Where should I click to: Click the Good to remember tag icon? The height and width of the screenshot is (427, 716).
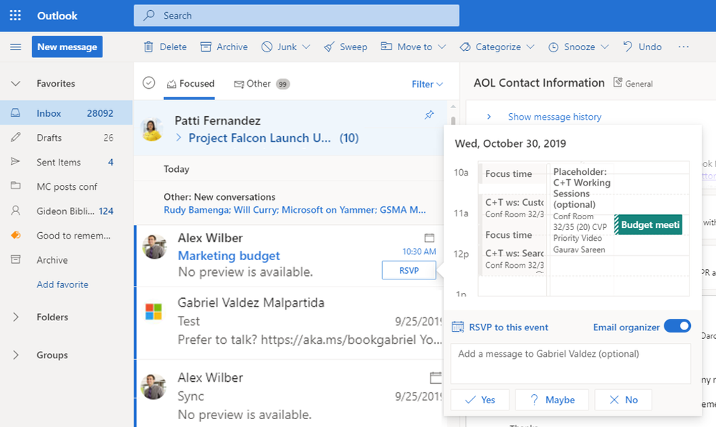point(16,235)
